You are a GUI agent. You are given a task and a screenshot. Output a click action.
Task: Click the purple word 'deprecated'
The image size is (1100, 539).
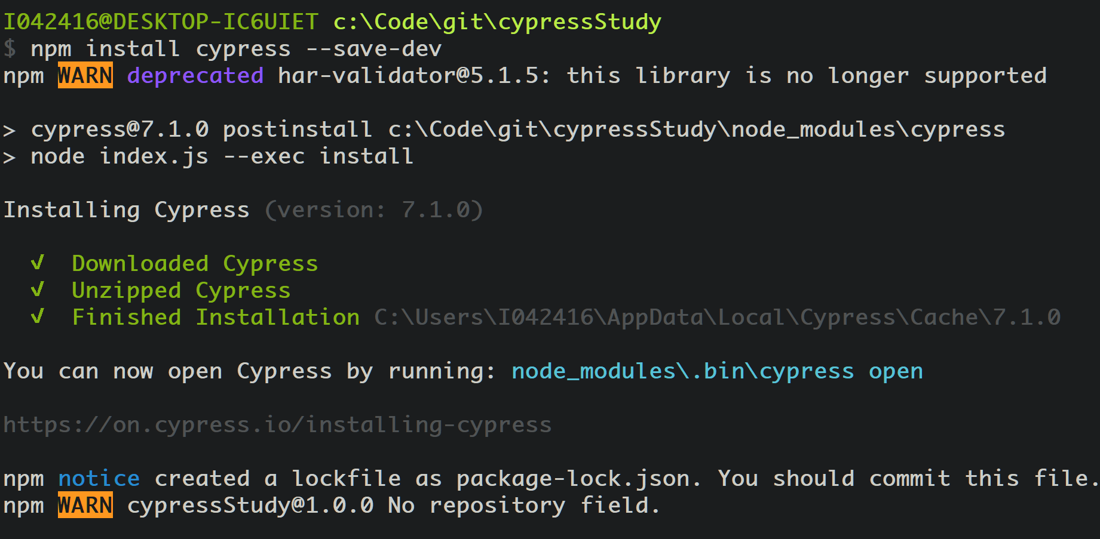[195, 76]
